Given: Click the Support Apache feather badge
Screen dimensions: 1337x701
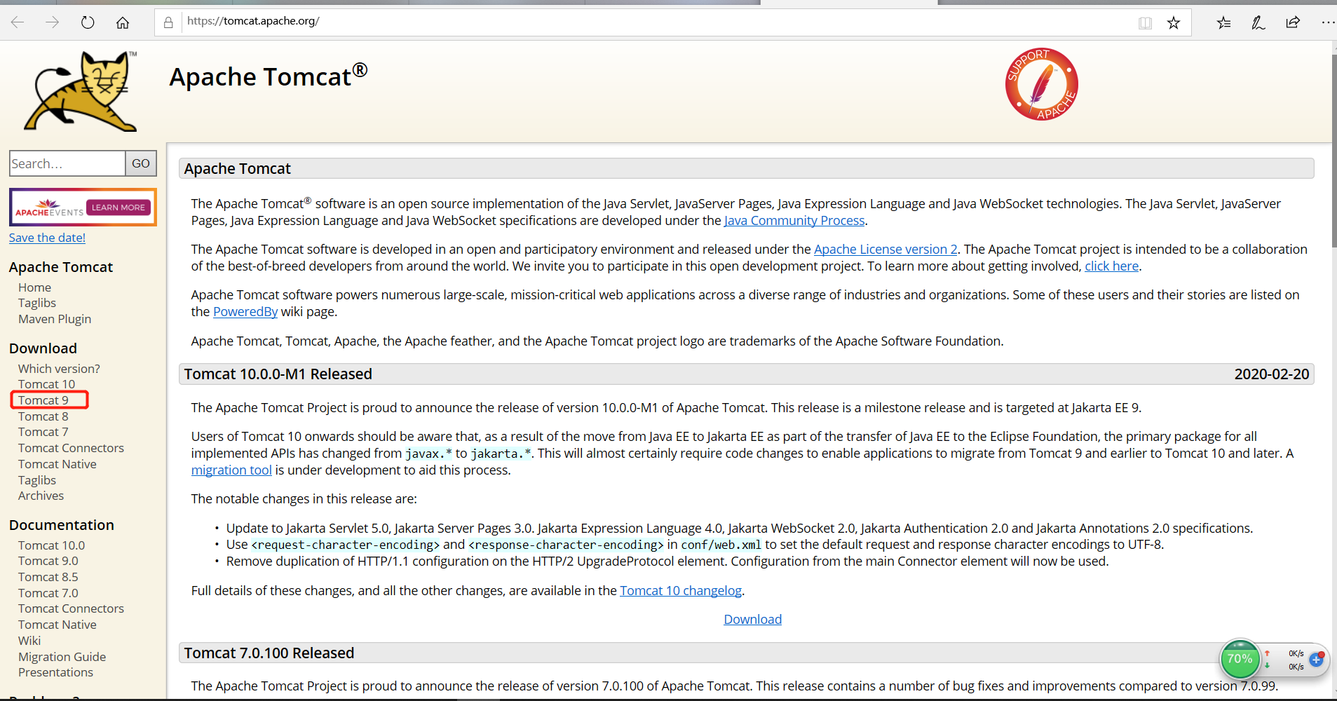Looking at the screenshot, I should tap(1041, 84).
